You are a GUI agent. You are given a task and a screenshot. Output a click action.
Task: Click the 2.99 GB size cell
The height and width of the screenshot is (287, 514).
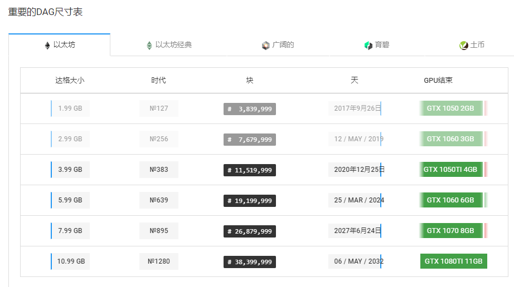point(70,139)
